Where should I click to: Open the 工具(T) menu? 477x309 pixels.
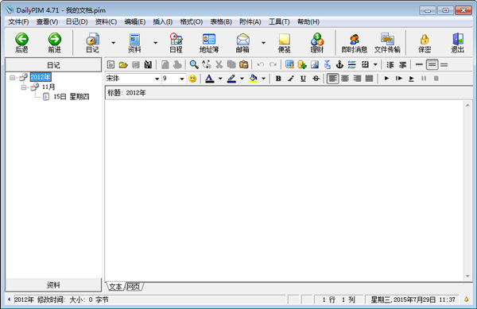point(279,22)
